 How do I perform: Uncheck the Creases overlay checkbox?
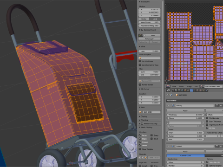tap(140, 142)
